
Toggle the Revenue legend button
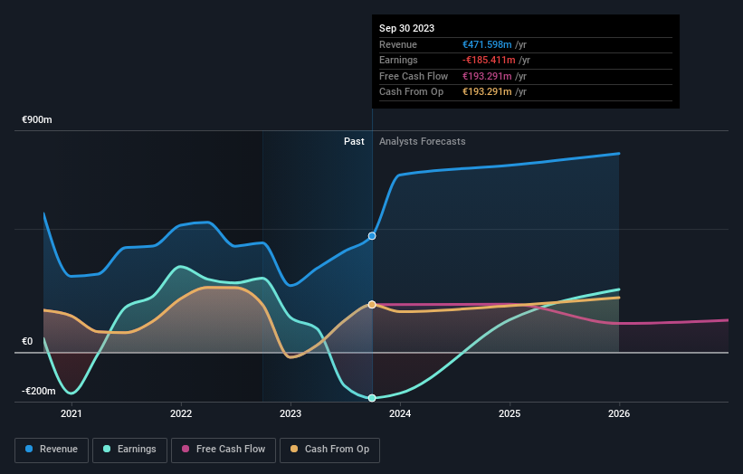(x=52, y=450)
